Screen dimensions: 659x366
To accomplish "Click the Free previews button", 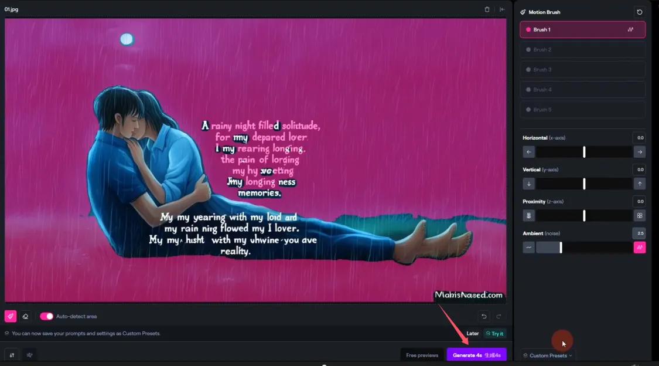I will [x=422, y=355].
